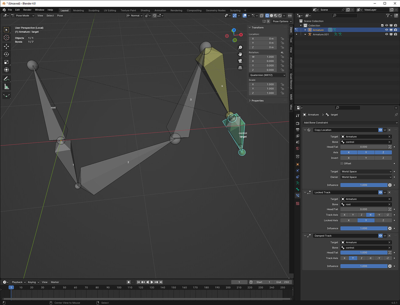The height and width of the screenshot is (305, 400).
Task: Remove the Copy Location constraint
Action: coord(389,130)
